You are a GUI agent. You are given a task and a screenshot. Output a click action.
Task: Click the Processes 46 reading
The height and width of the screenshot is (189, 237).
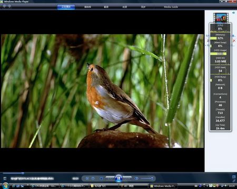point(220,105)
